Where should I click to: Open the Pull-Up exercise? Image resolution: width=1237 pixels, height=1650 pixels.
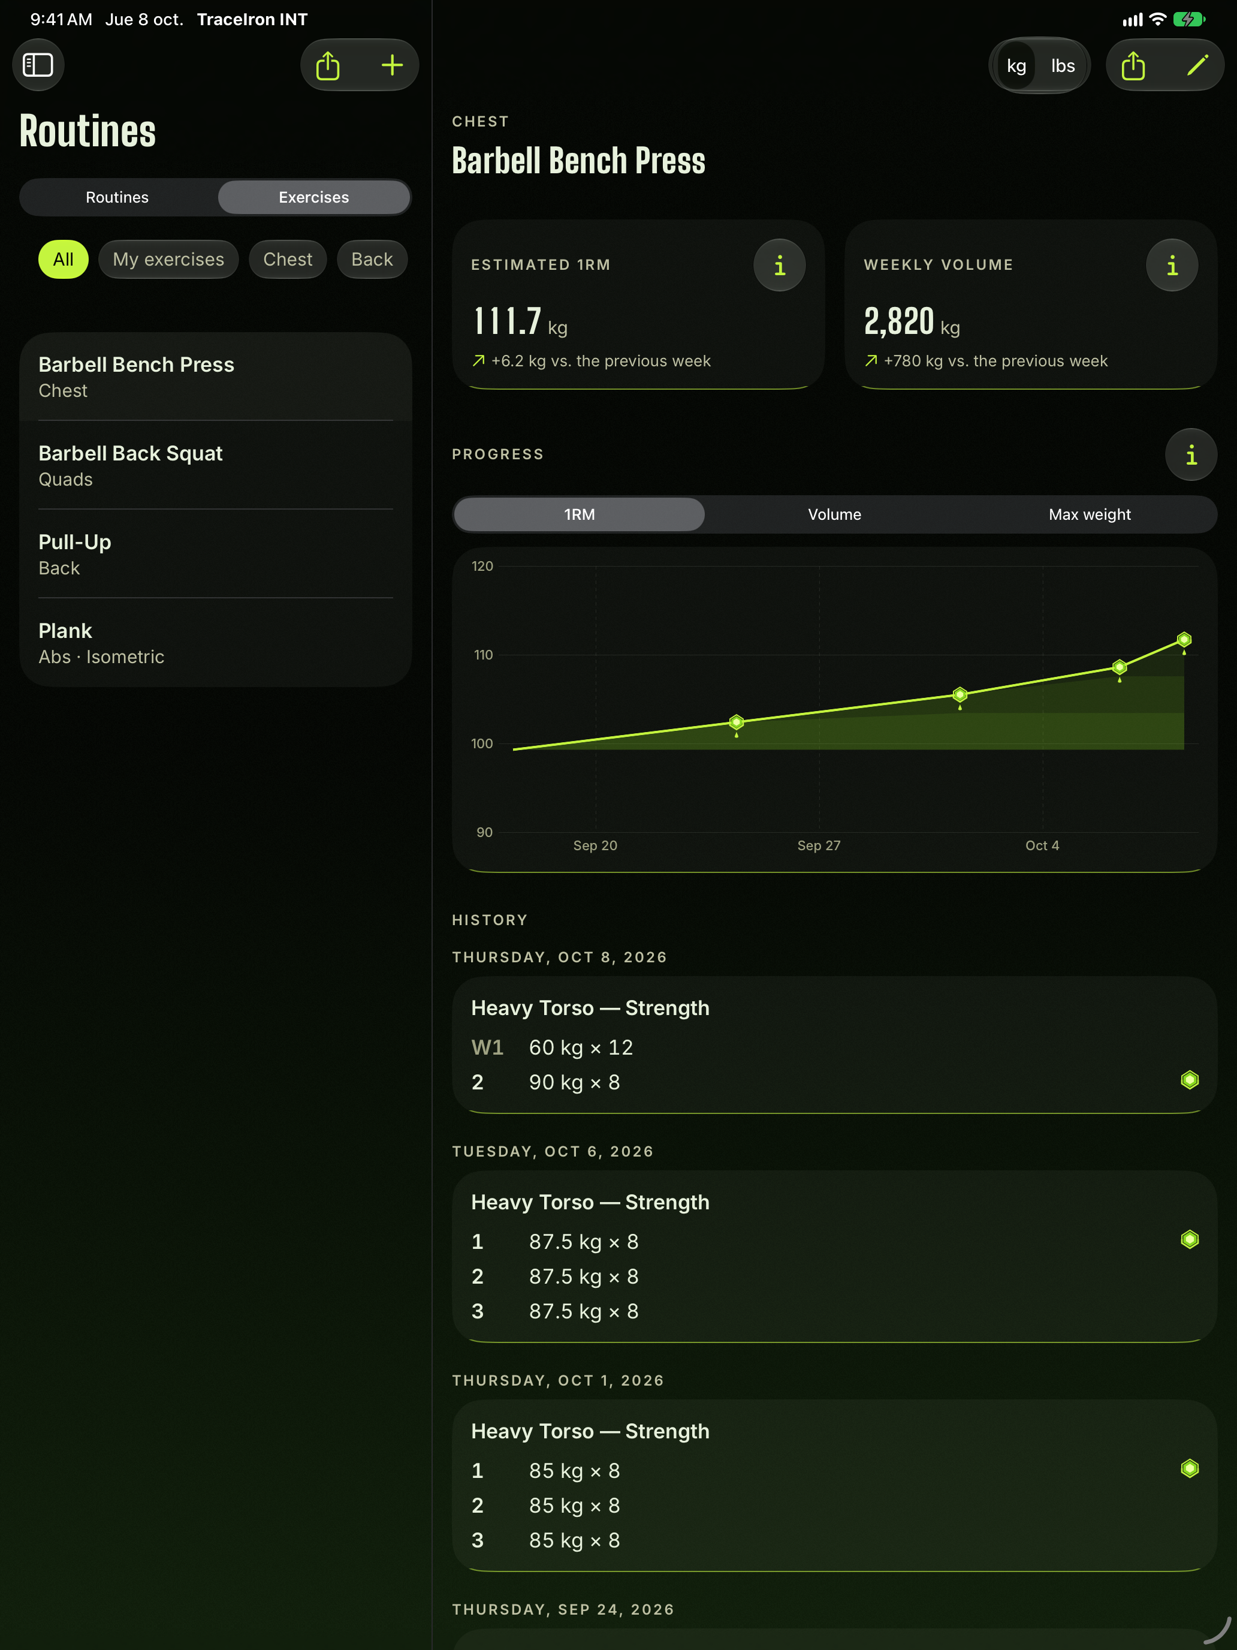[x=216, y=554]
